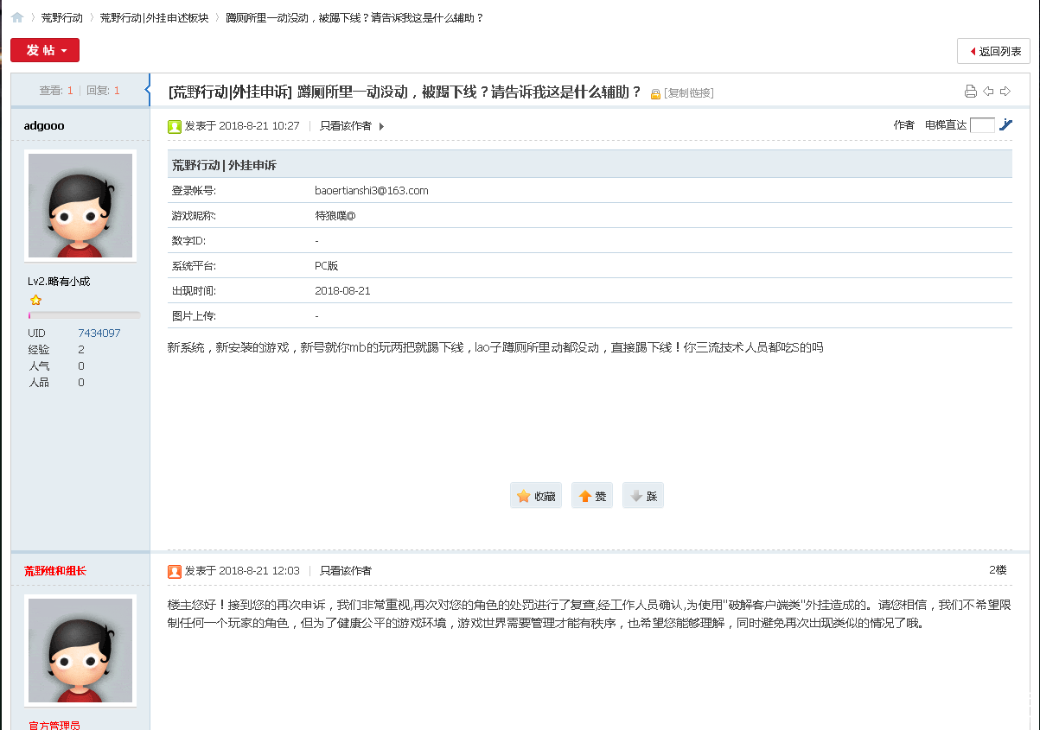Click the green poster icon on adgooo's post
The image size is (1040, 730).
175,126
